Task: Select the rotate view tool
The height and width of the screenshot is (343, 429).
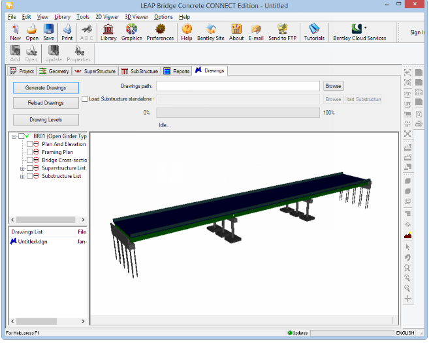Action: tap(407, 258)
